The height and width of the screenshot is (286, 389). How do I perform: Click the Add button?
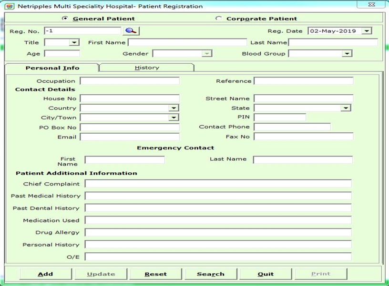pos(45,274)
